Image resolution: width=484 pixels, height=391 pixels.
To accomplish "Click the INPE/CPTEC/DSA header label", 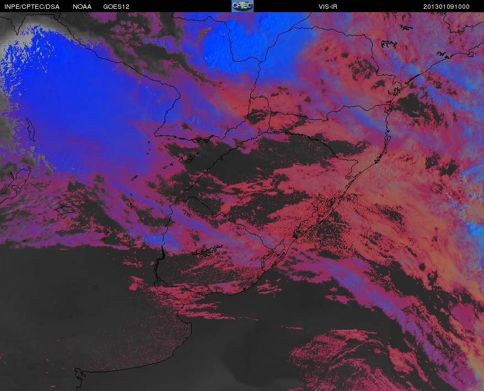I will pyautogui.click(x=32, y=7).
